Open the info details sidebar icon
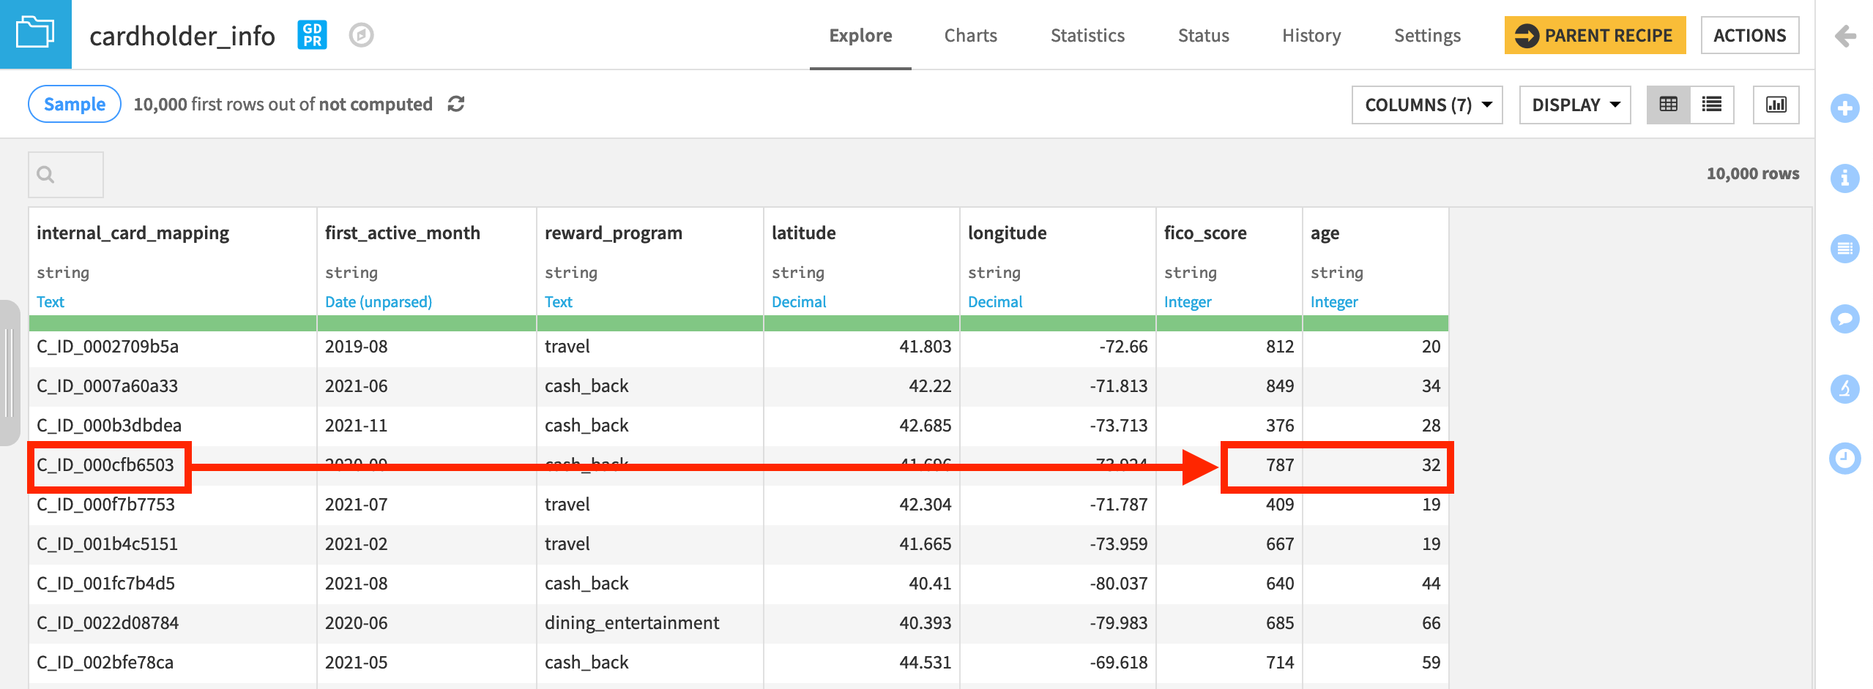 tap(1844, 178)
